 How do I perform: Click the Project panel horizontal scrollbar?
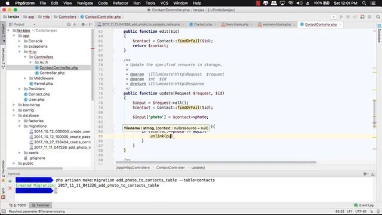pyautogui.click(x=35, y=168)
